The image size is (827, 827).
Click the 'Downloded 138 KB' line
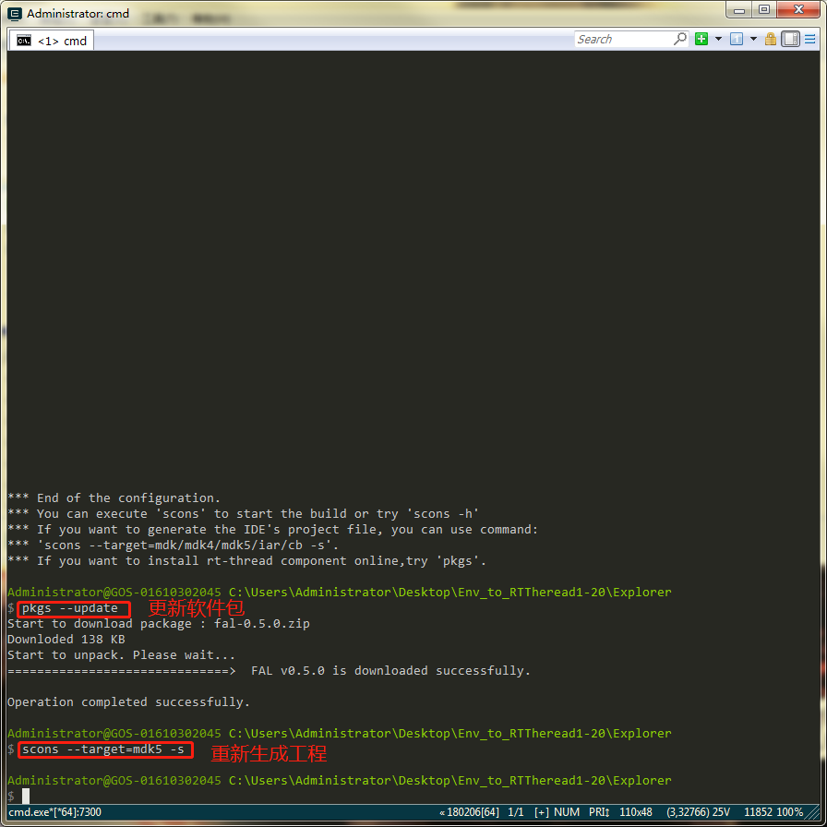[66, 640]
